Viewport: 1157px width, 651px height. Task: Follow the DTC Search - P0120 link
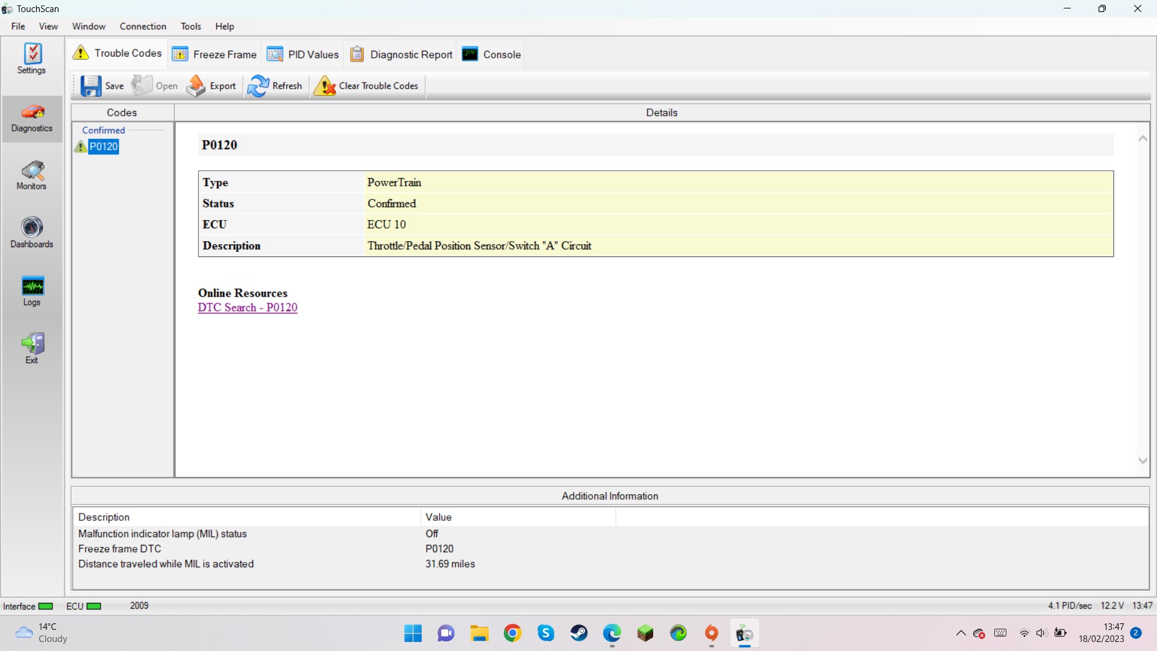click(248, 307)
